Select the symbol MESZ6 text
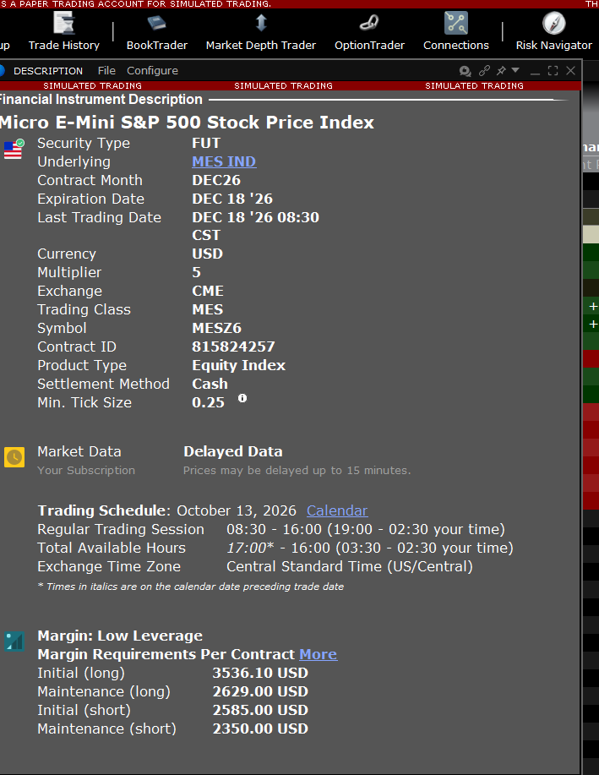Screen dimensions: 599x775 [216, 328]
